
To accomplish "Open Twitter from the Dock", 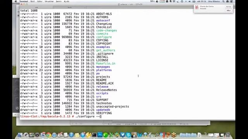I will click(x=122, y=135).
